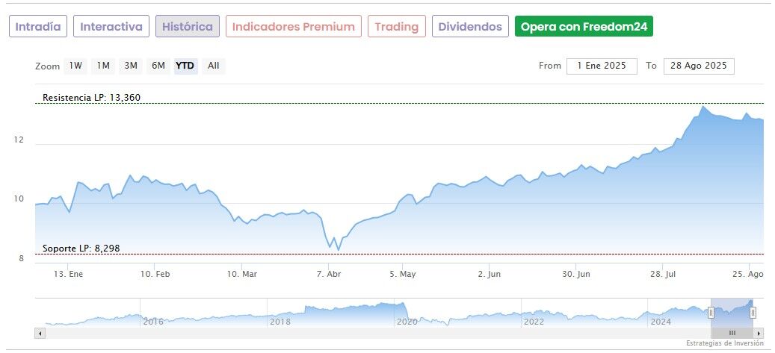This screenshot has height=353, width=775.
Task: Click the right arrow of navigator scrollbar
Action: point(759,333)
